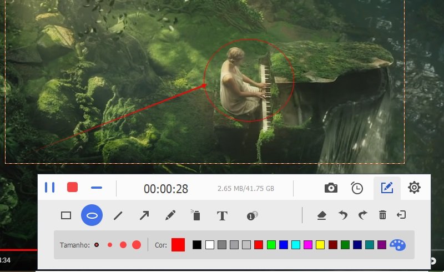Pick the navy blue color swatch
Screen dimensions: 444x272
coord(357,245)
